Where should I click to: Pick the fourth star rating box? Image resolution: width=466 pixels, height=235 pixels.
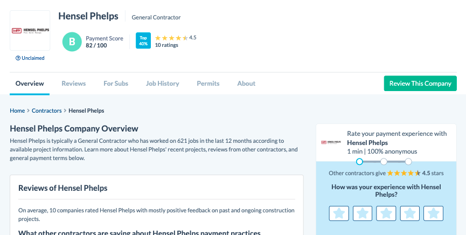(409, 213)
